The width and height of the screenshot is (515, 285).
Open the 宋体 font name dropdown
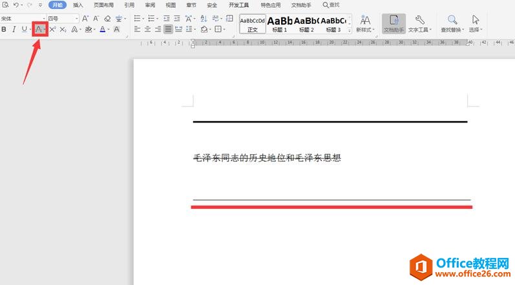click(44, 19)
